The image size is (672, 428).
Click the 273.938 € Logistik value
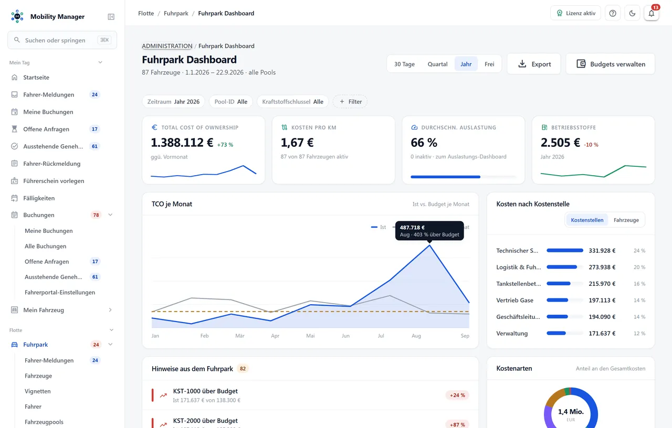tap(602, 267)
